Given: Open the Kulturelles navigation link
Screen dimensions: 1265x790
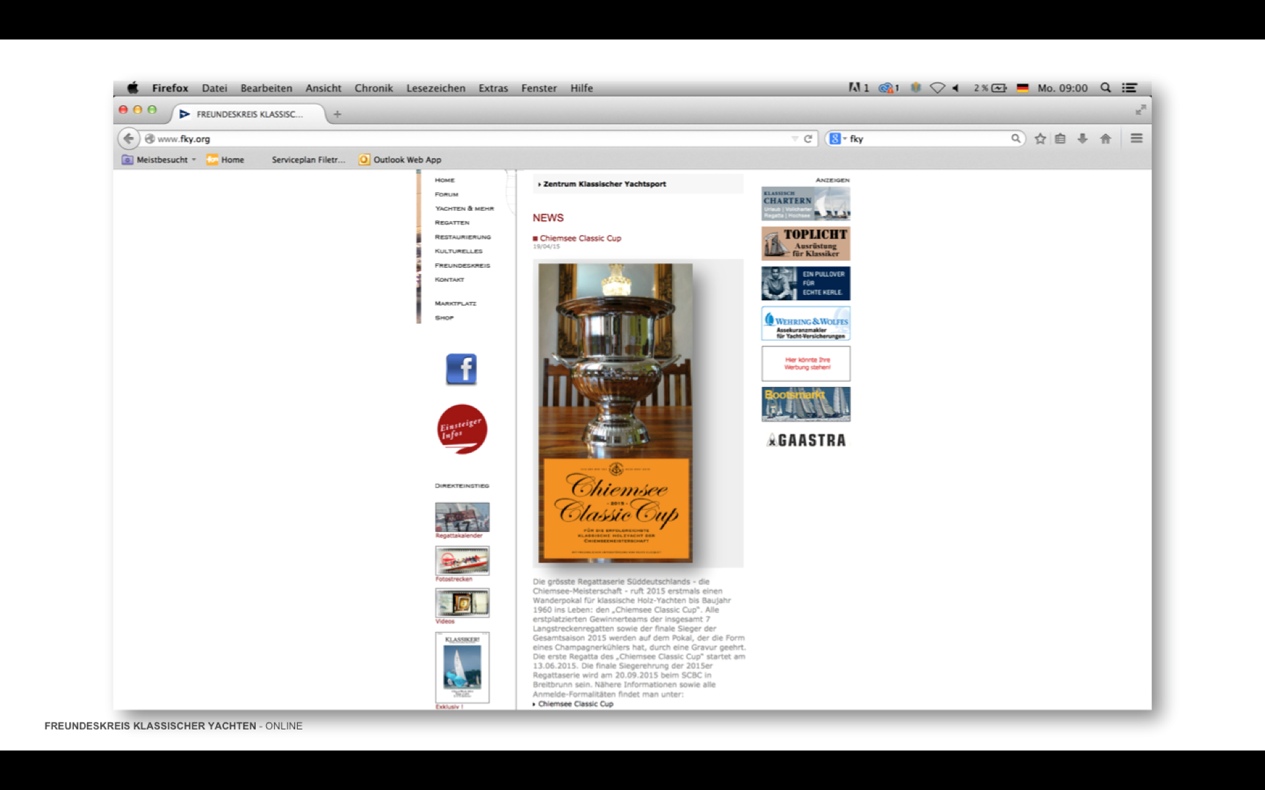Looking at the screenshot, I should click(459, 251).
